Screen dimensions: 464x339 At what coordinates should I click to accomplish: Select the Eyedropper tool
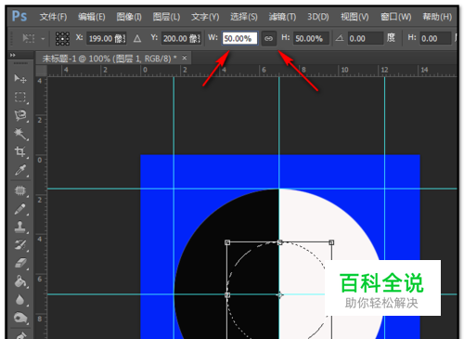[20, 171]
